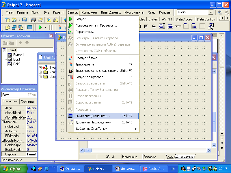Viewport: 231px width, 173px height.
Task: Click Add File to Project icon
Action: (49, 20)
